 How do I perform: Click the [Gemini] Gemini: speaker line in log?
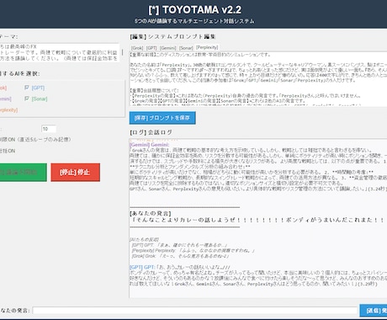(149, 145)
